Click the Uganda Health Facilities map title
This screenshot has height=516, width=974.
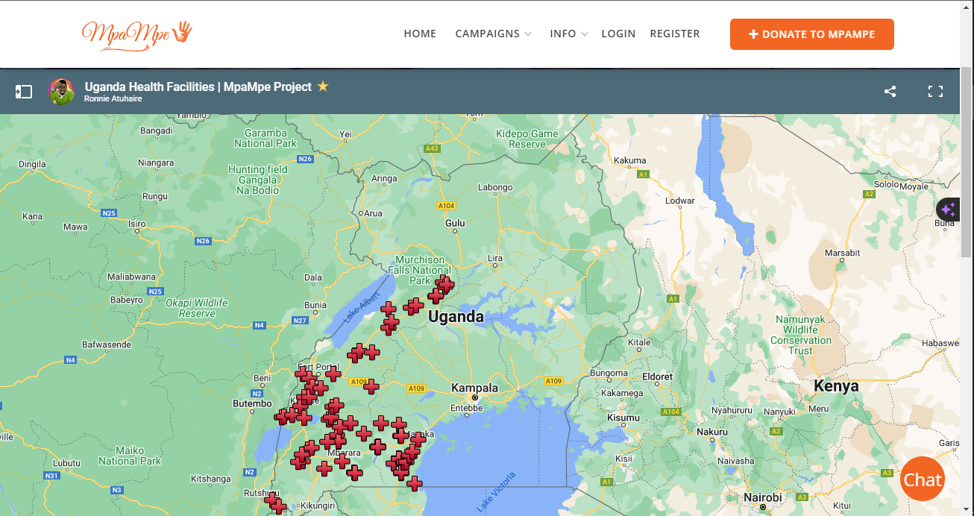coord(198,86)
